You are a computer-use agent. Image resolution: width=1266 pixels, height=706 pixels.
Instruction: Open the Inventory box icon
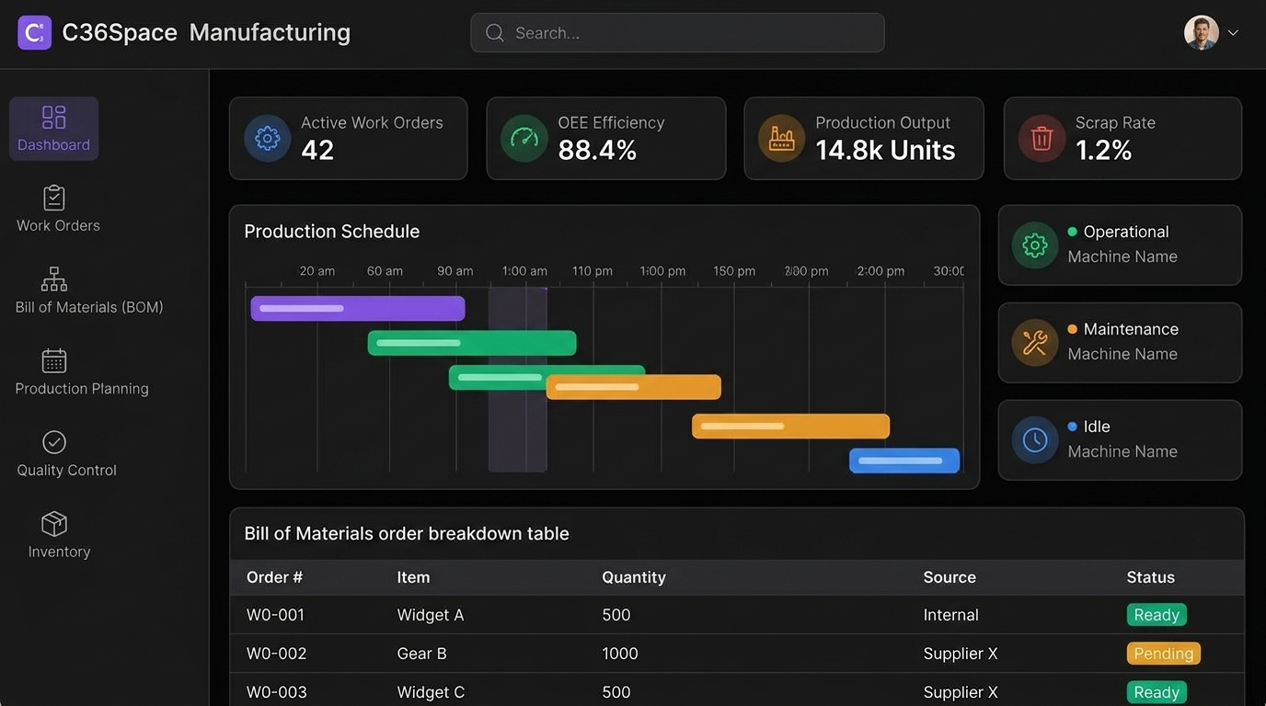pos(54,524)
